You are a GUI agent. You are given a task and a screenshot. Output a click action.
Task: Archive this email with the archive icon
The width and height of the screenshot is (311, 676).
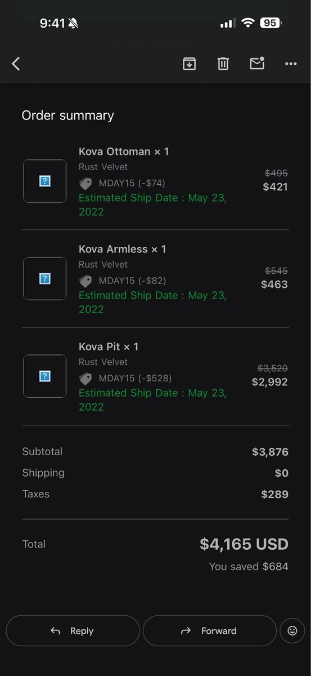(190, 64)
